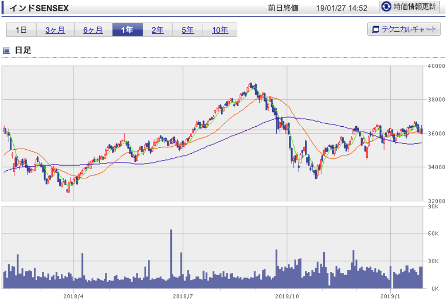Click the 2019/1 date axis label
The image size is (446, 303).
[x=391, y=296]
